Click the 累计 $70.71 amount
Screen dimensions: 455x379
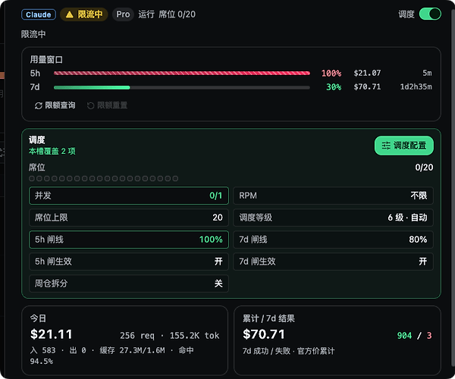click(x=264, y=334)
